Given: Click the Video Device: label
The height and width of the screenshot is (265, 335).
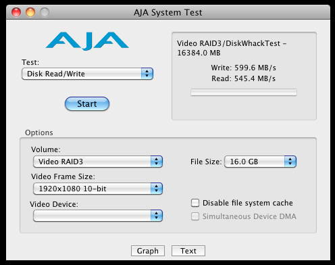Looking at the screenshot, I should click(54, 204).
